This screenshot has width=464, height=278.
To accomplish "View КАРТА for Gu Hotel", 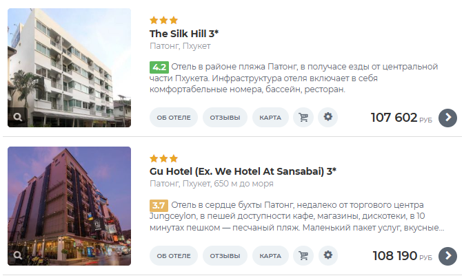I will tap(270, 255).
